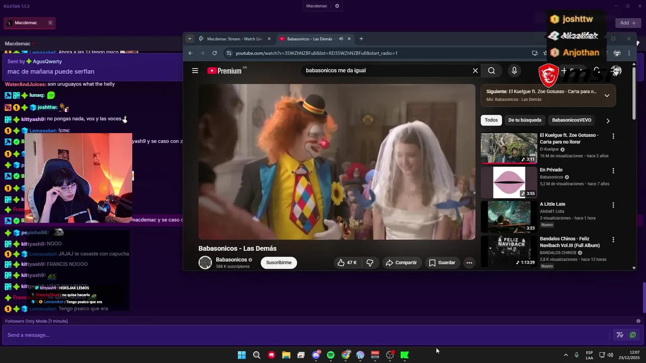Open options menu for A Little Late video

(613, 205)
